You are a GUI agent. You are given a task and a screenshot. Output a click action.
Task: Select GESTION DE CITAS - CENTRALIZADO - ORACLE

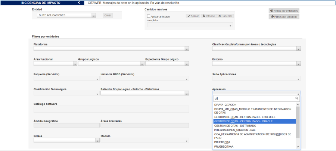pos(255,121)
